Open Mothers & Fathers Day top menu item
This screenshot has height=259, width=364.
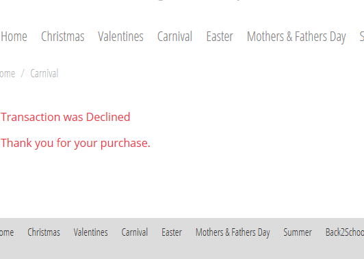click(x=296, y=37)
